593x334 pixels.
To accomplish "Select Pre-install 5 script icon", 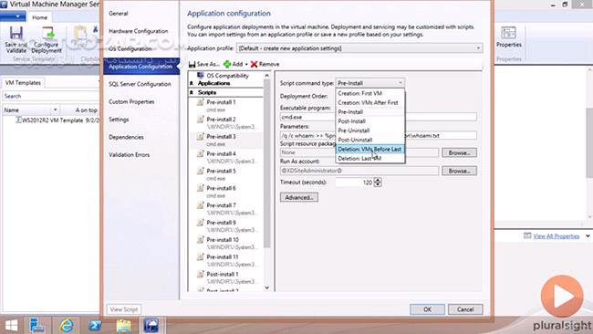I will coord(201,171).
